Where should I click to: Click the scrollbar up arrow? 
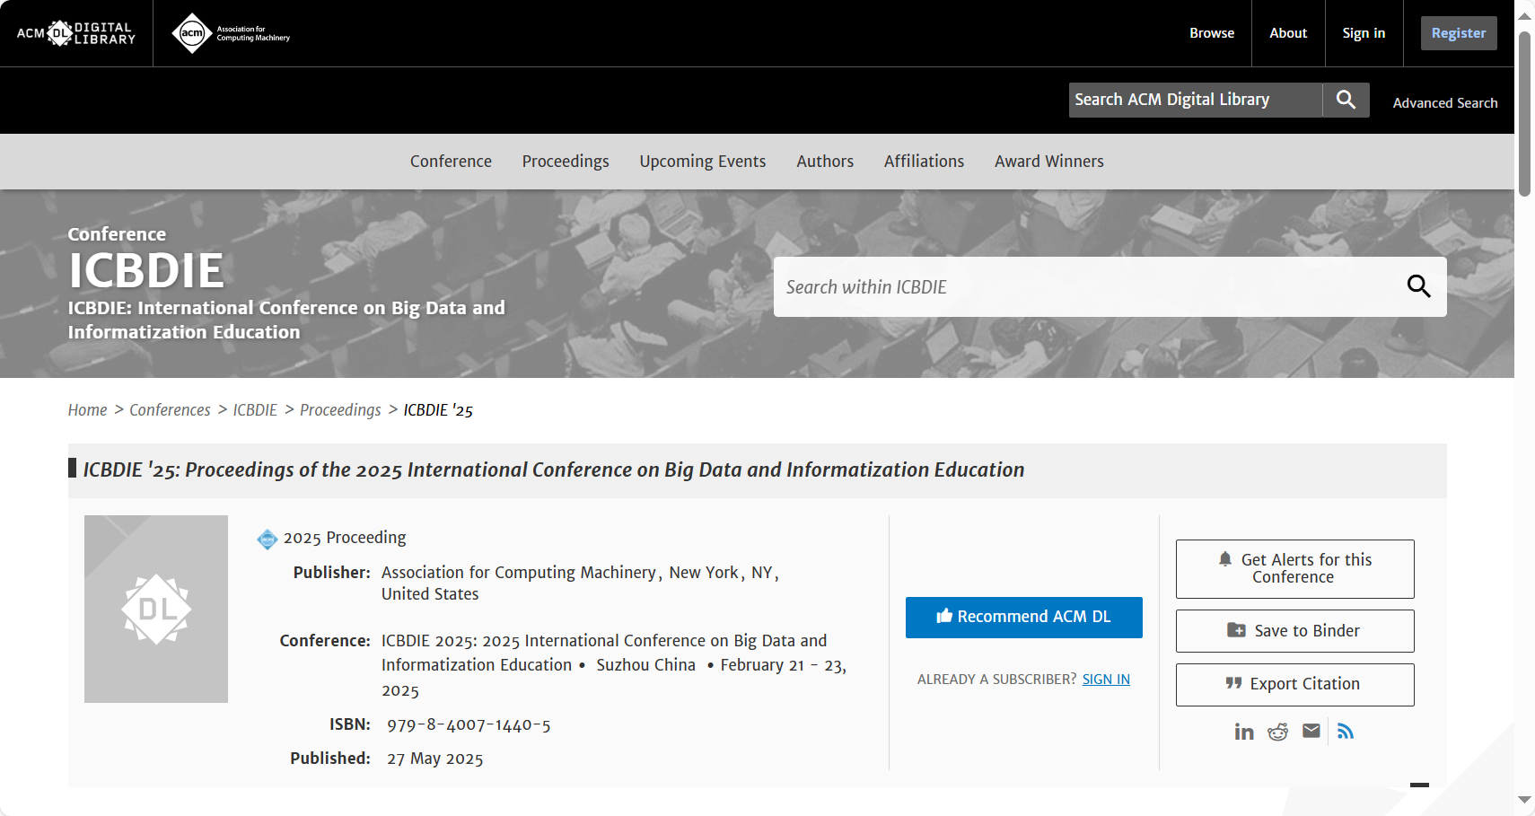(x=1524, y=16)
